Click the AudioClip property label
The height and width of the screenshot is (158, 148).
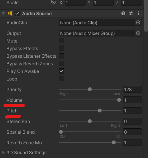[17, 23]
